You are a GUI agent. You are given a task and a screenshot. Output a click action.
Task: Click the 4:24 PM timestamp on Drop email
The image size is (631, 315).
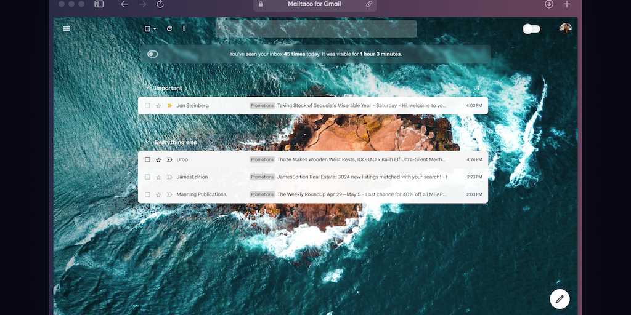pyautogui.click(x=474, y=159)
